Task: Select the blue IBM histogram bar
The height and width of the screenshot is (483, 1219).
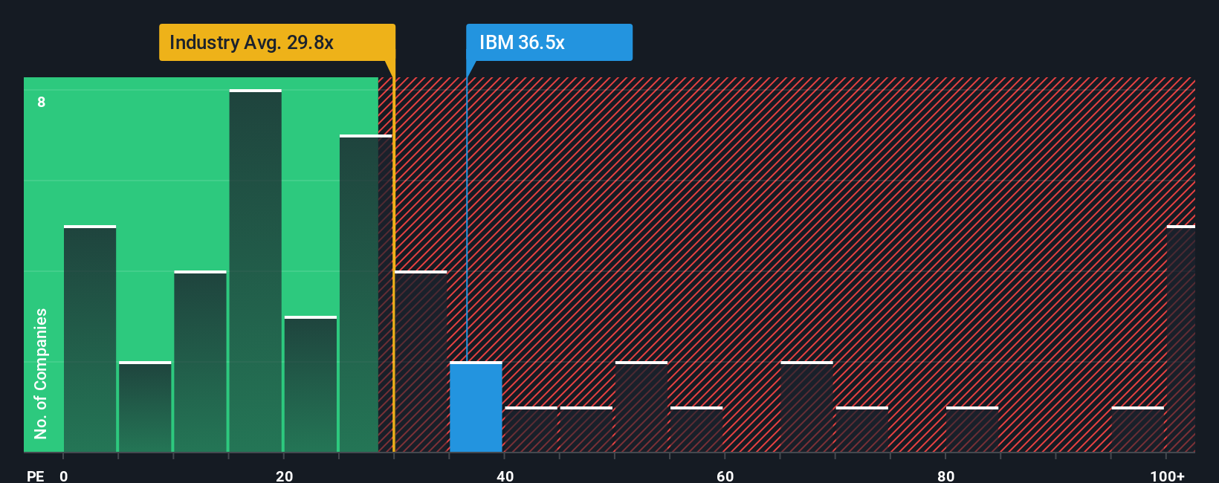Action: click(476, 406)
